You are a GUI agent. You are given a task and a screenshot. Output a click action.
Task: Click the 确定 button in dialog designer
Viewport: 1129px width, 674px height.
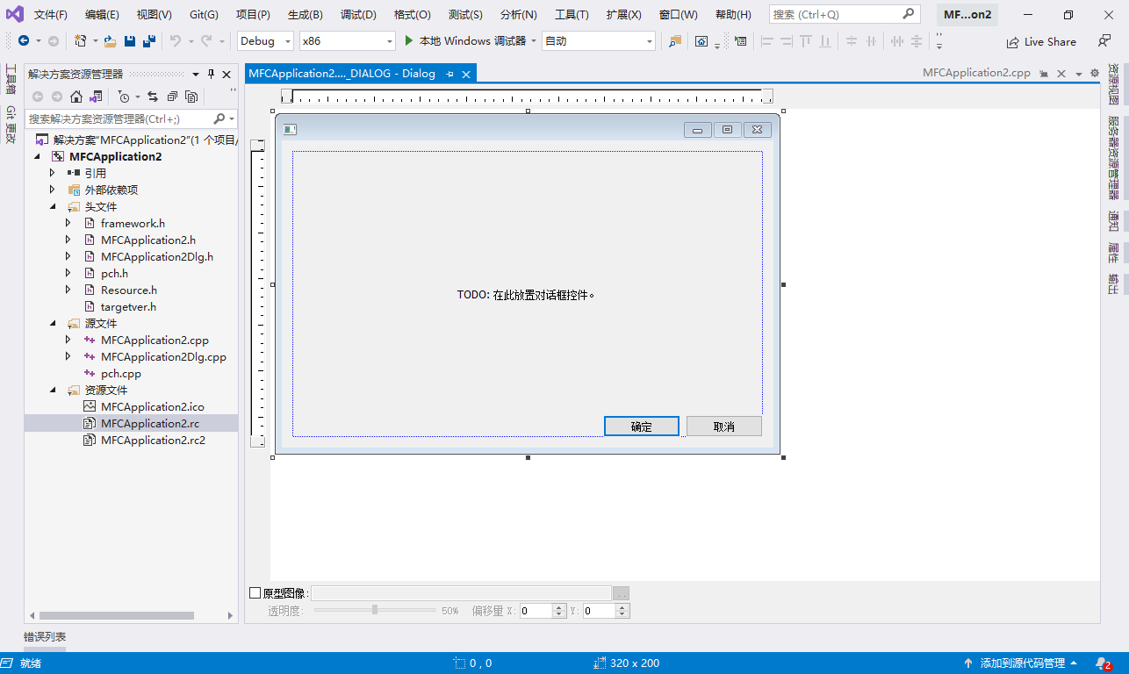(642, 427)
